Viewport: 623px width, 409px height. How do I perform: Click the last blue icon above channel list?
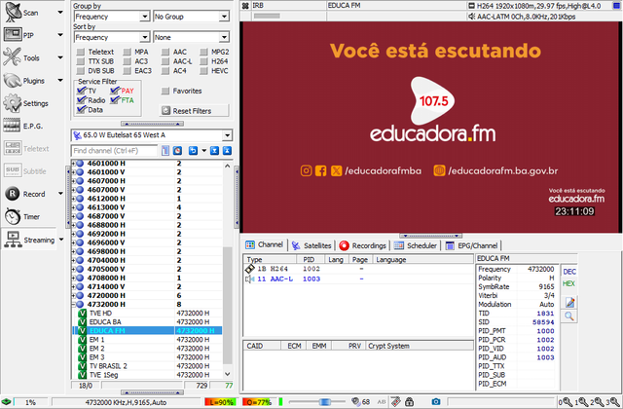pos(227,151)
